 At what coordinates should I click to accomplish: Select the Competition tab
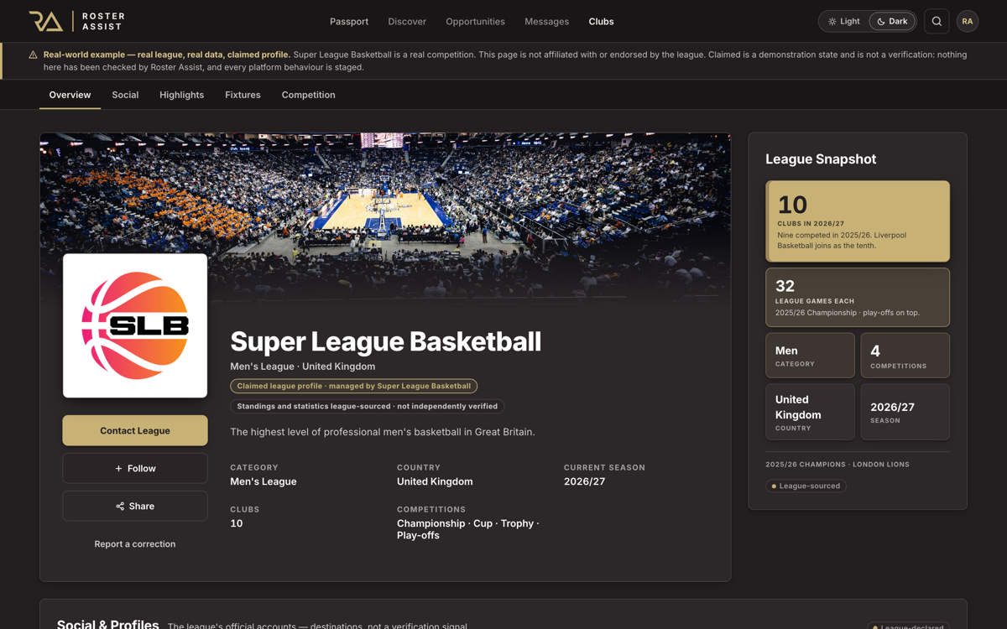click(x=308, y=95)
